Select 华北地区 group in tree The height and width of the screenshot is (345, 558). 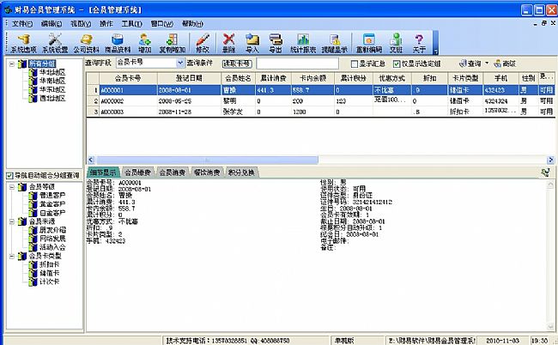pos(52,72)
